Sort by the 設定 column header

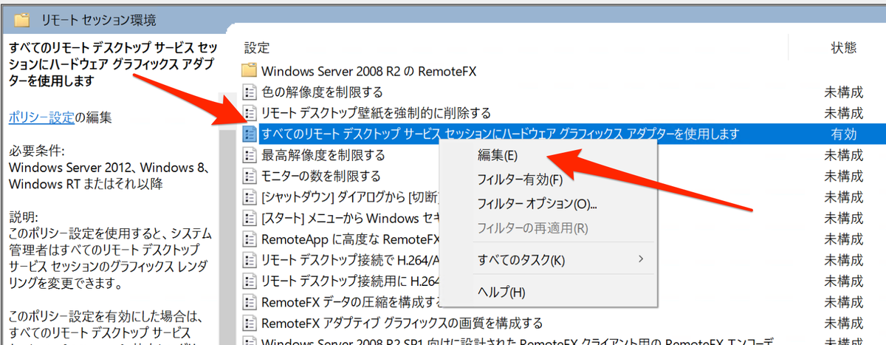click(258, 47)
